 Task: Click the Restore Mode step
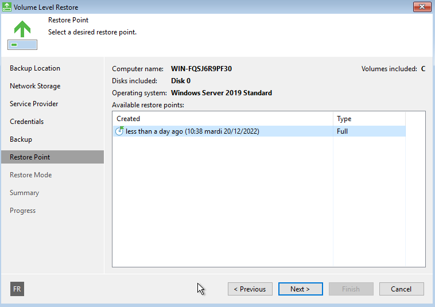tap(31, 175)
